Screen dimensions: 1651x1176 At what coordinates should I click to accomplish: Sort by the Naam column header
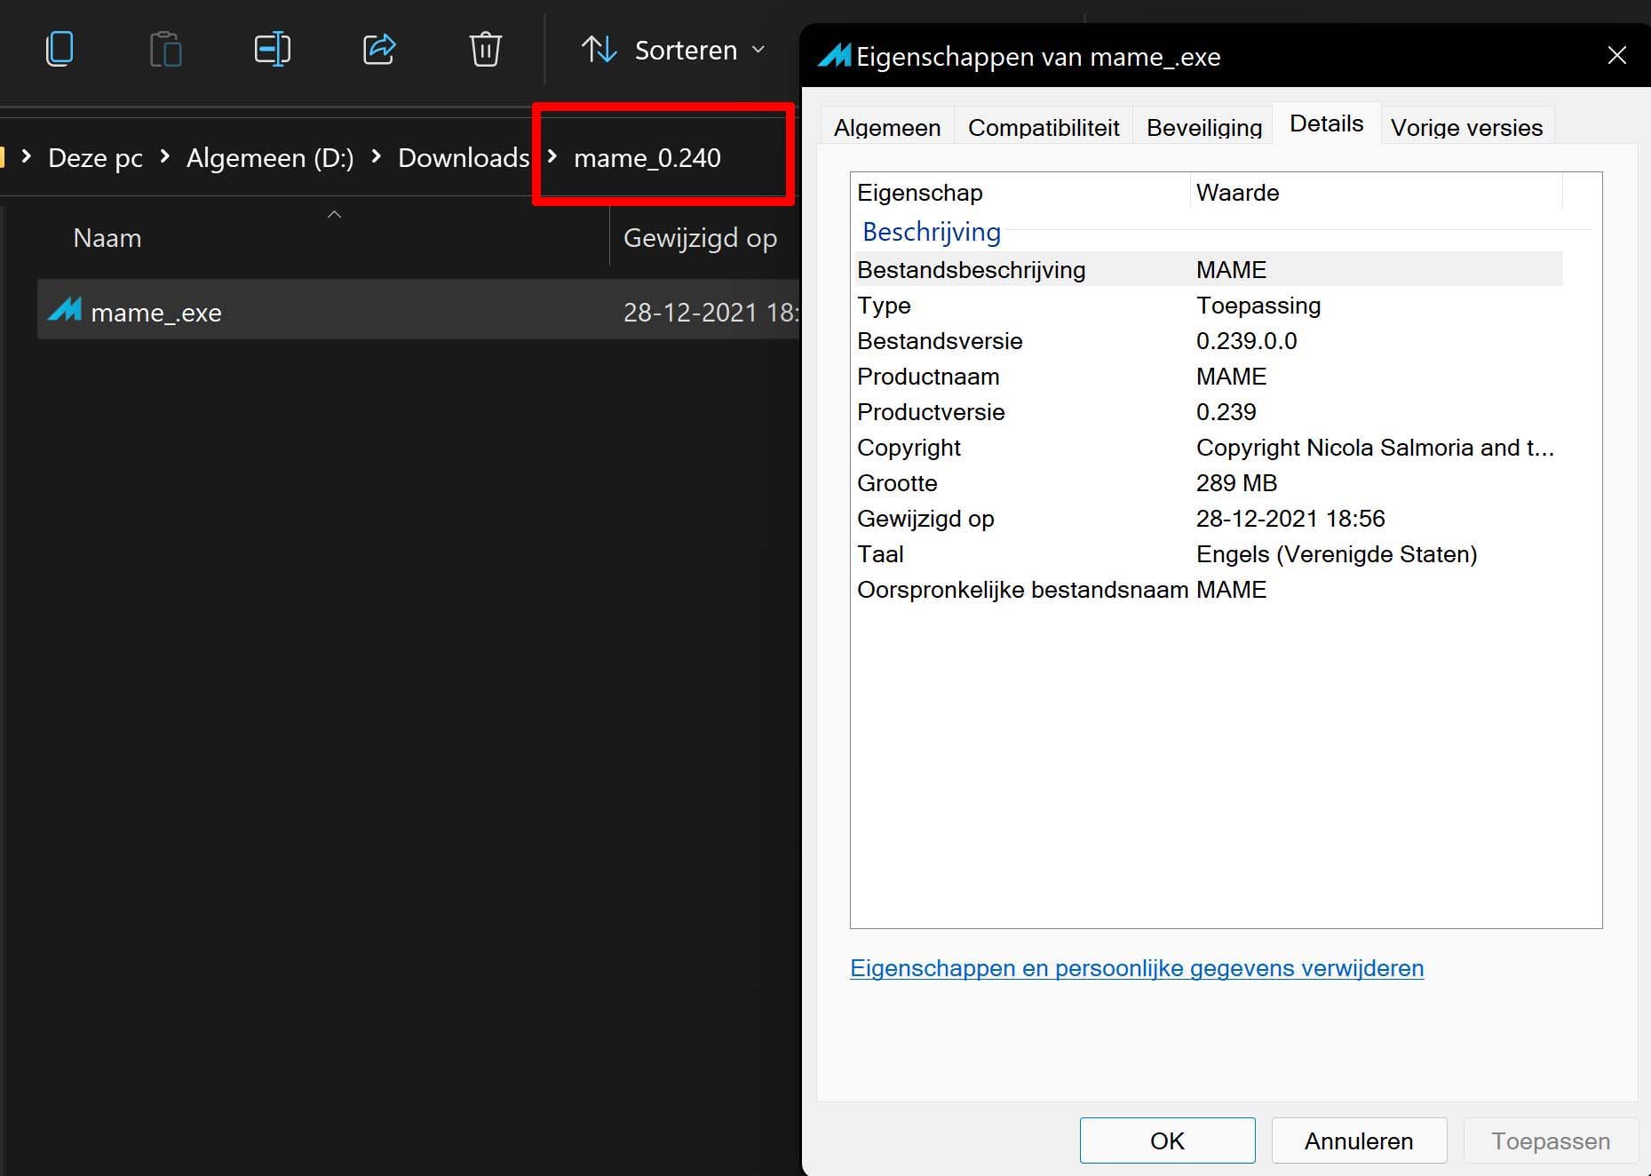click(x=107, y=238)
